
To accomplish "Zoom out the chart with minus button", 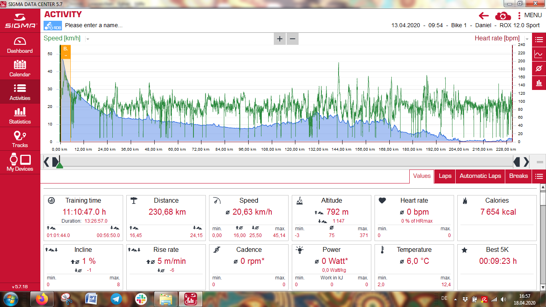I will click(293, 39).
